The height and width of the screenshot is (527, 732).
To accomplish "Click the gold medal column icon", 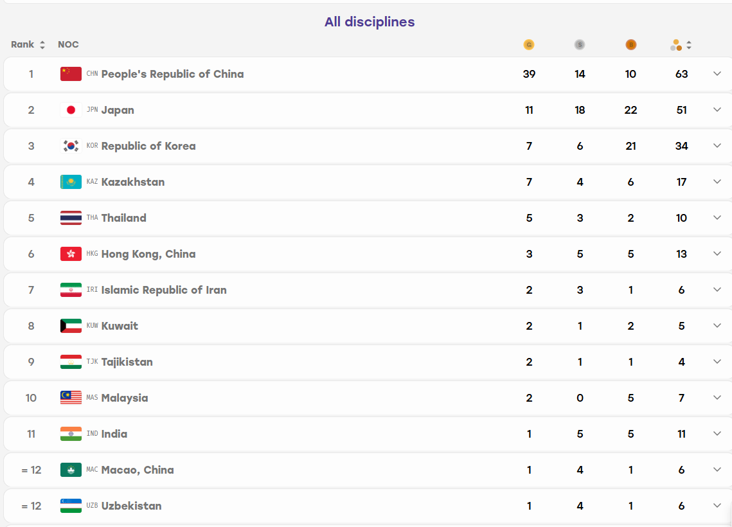I will (528, 45).
